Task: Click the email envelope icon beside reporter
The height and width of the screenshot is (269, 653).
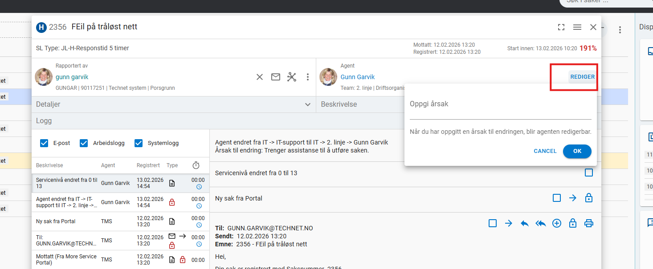Action: click(276, 77)
